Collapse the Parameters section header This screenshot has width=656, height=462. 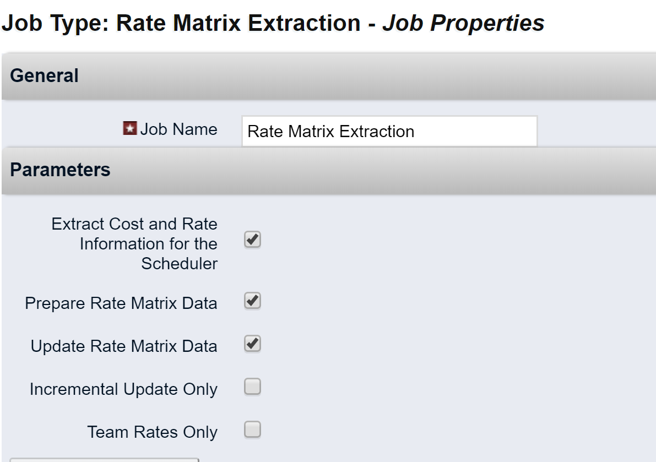pos(60,170)
